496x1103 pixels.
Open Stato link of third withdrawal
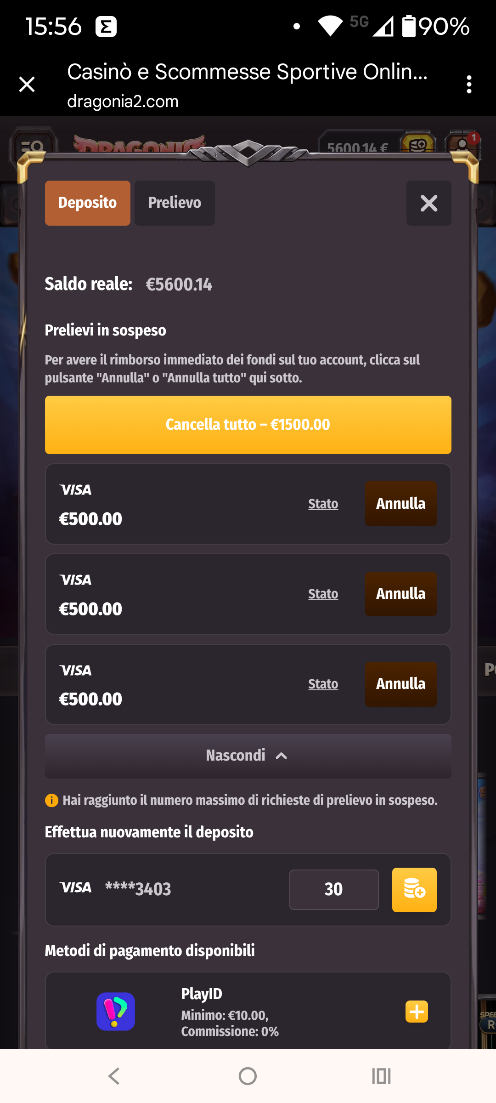(323, 684)
